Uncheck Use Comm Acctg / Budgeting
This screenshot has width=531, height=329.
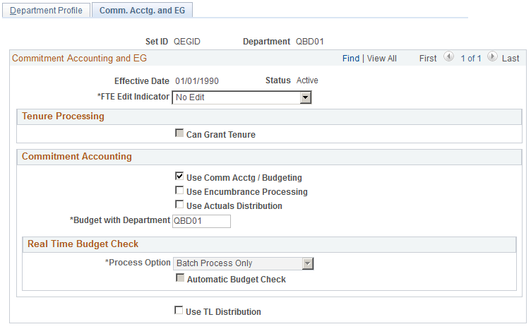point(179,177)
